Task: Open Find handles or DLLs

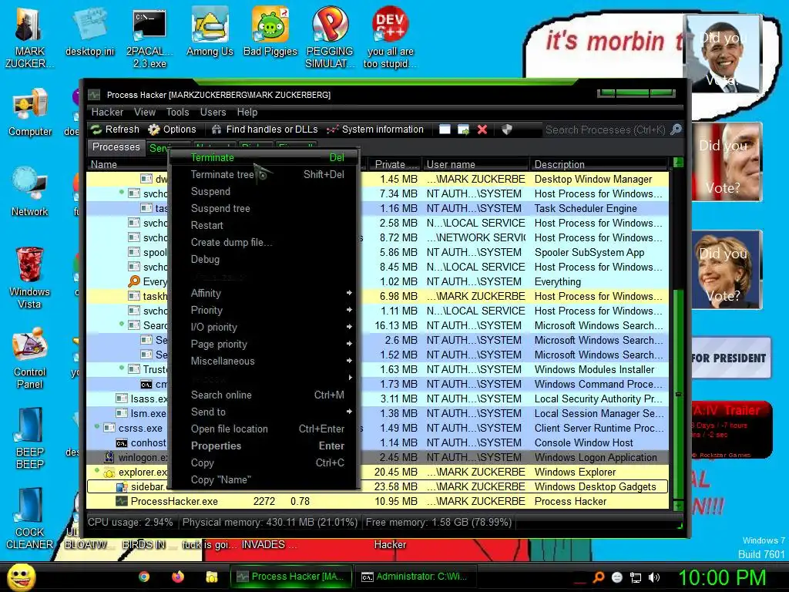Action: [x=265, y=129]
